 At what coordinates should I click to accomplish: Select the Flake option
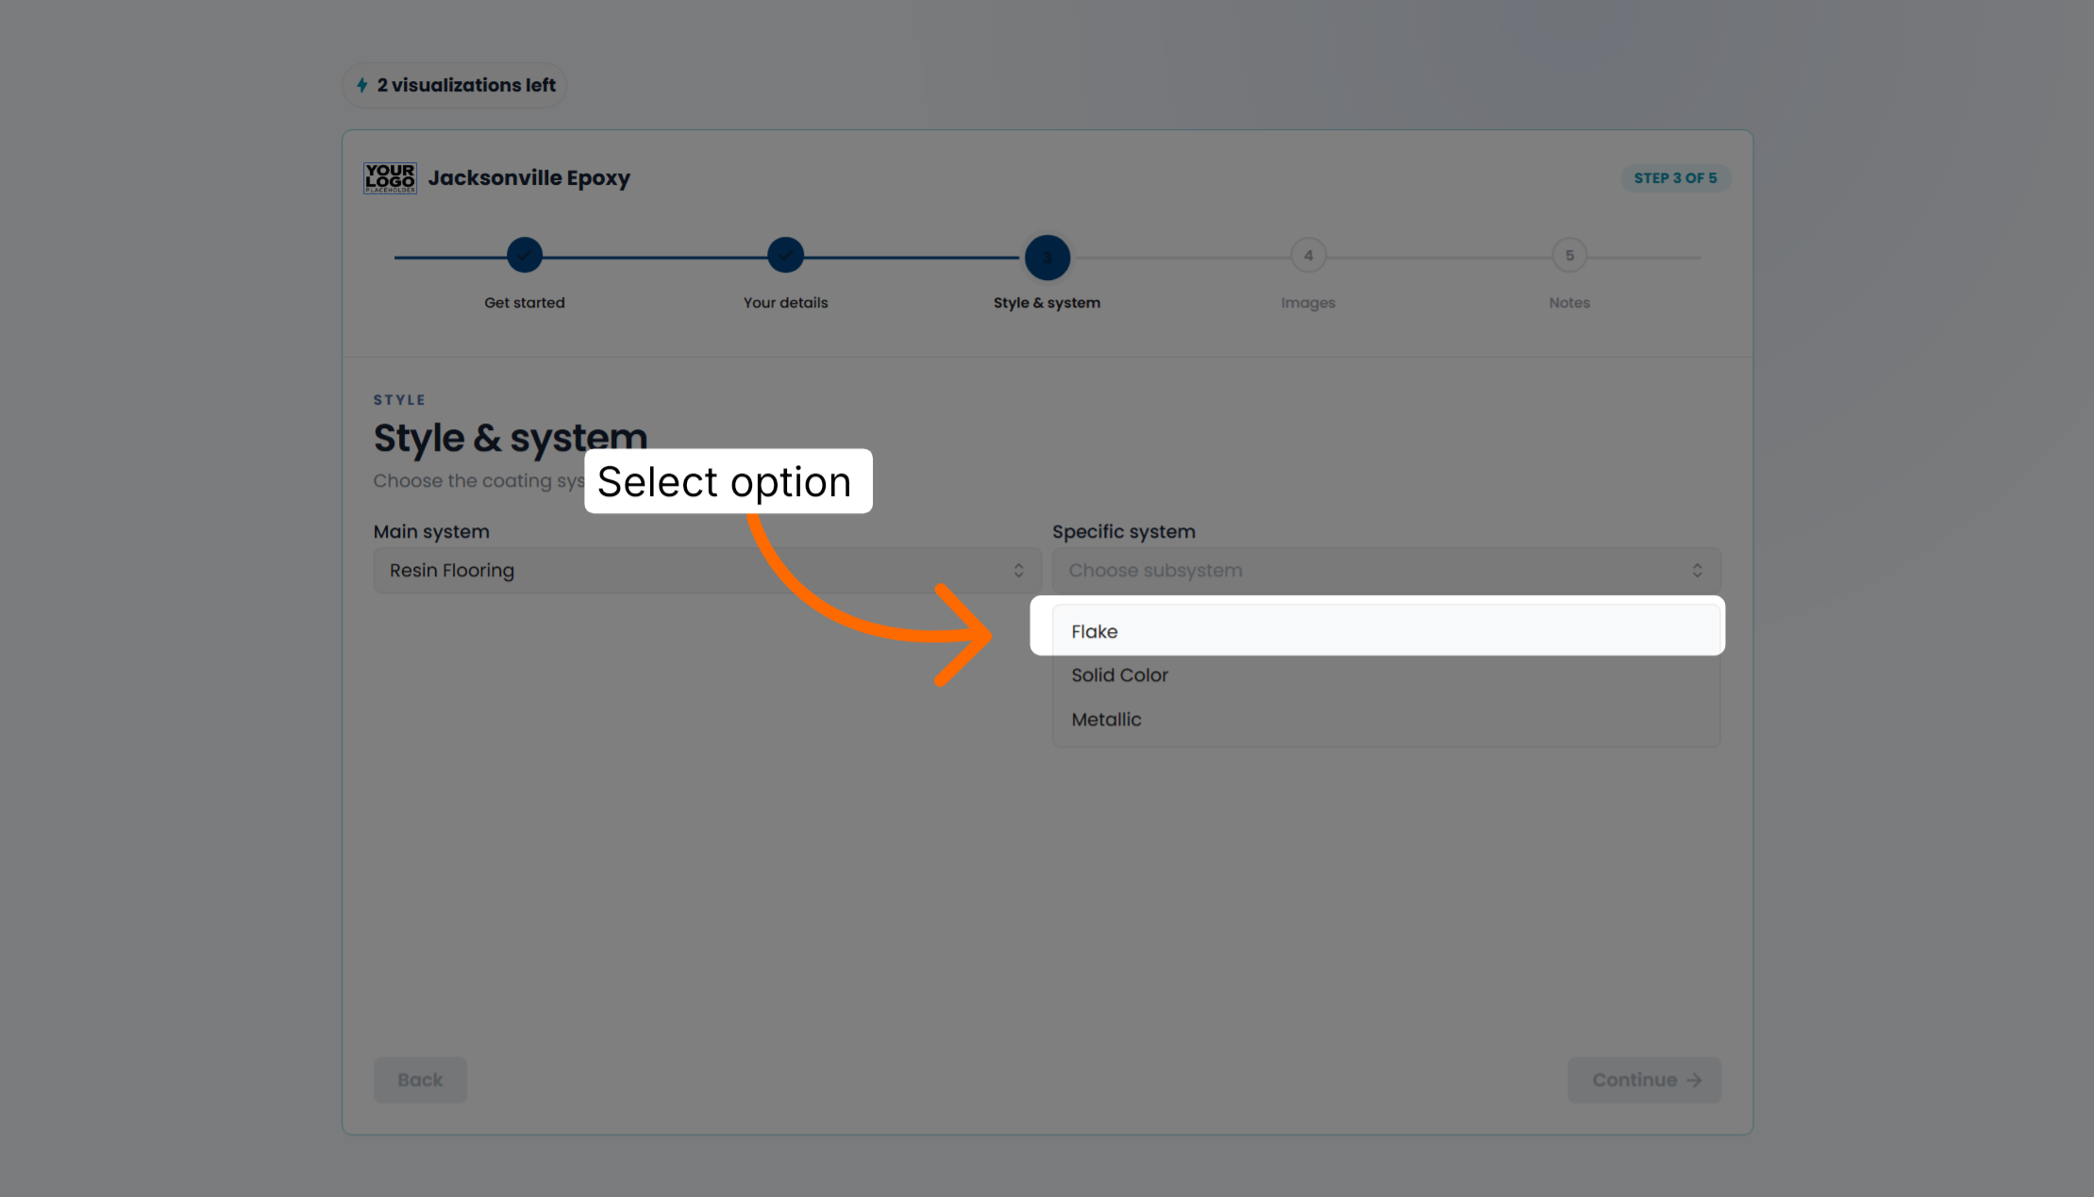pyautogui.click(x=1385, y=631)
